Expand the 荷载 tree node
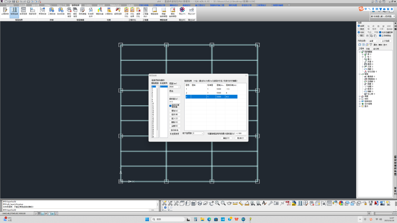 click(360, 96)
